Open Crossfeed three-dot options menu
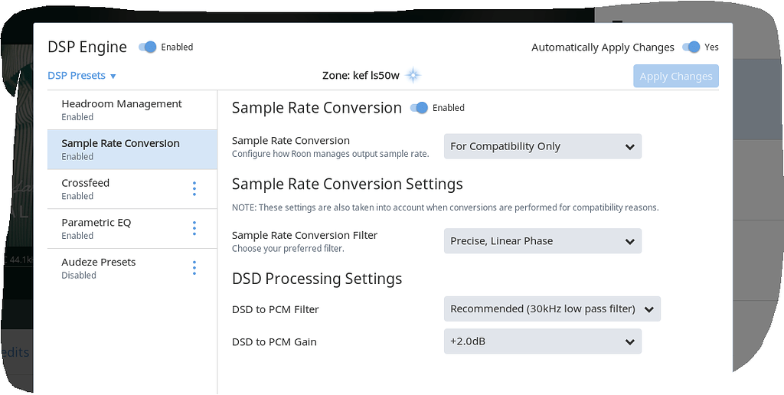 tap(194, 189)
